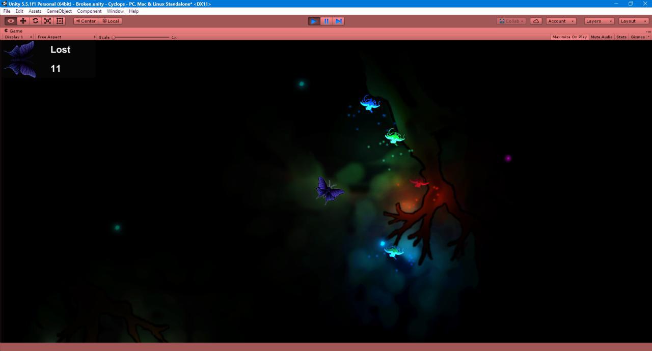Click the Game view Scale slider
This screenshot has height=351, width=652.
click(141, 37)
